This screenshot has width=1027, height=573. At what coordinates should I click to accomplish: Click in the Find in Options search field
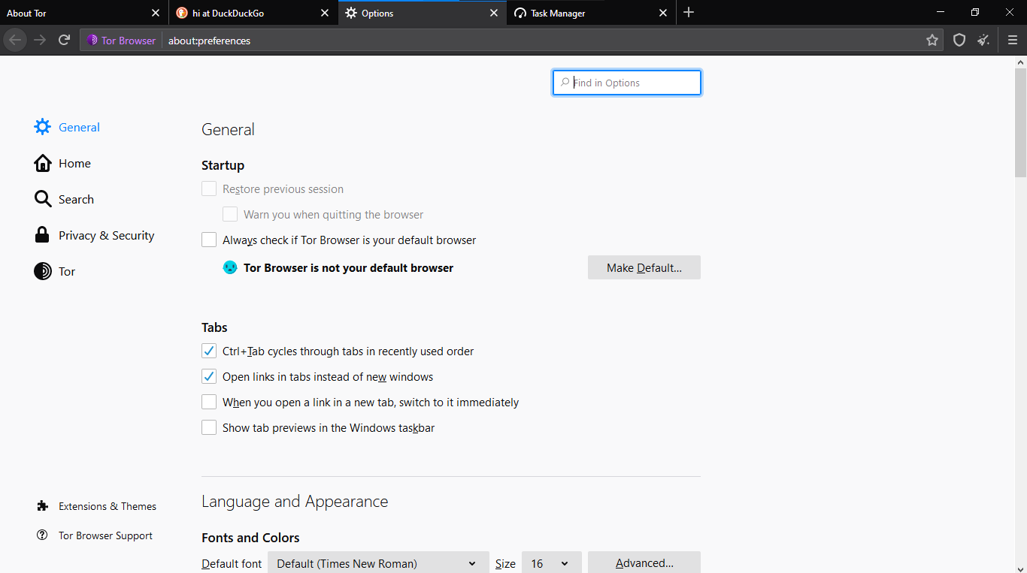tap(626, 82)
